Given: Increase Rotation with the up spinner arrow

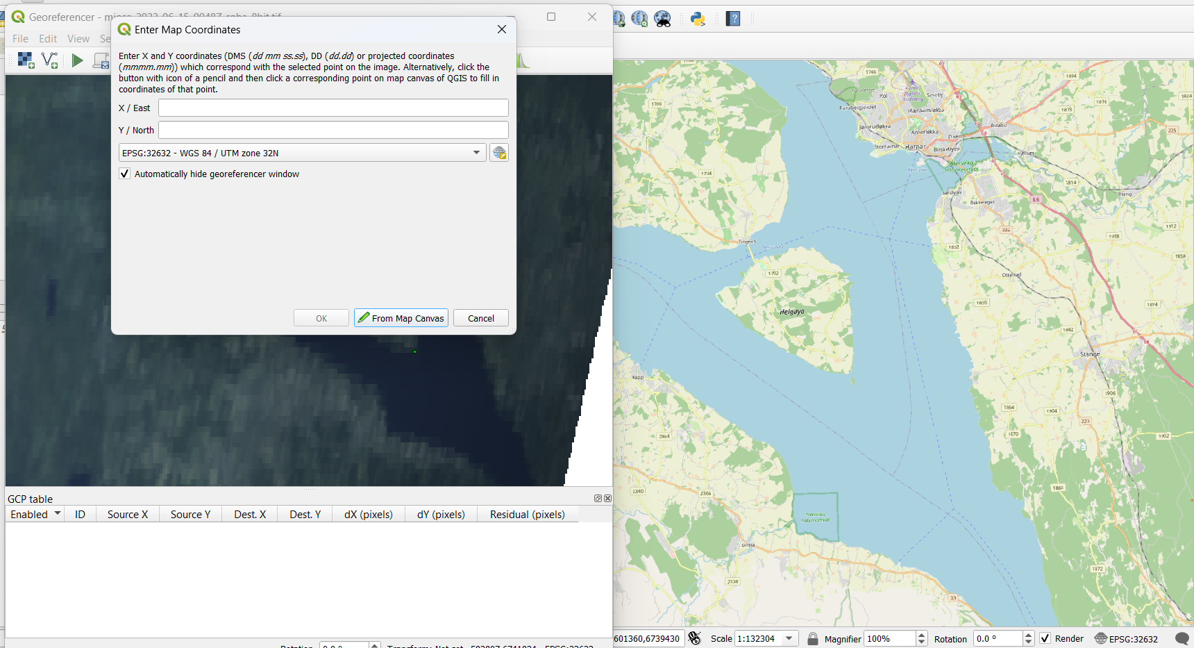Looking at the screenshot, I should click(x=1028, y=634).
